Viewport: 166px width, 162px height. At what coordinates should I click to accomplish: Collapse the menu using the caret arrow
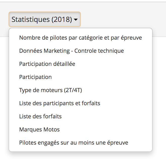76,20
